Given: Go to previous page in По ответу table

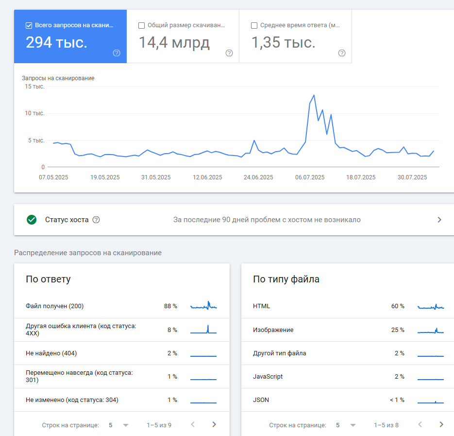Looking at the screenshot, I should click(193, 424).
